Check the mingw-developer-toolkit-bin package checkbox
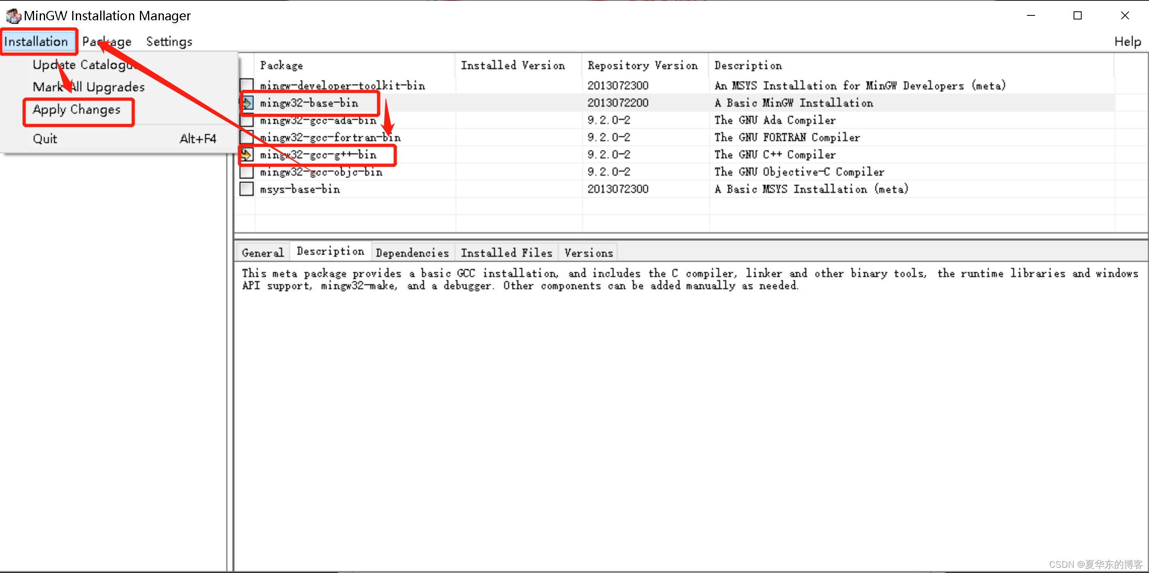Image resolution: width=1149 pixels, height=573 pixels. click(x=246, y=85)
